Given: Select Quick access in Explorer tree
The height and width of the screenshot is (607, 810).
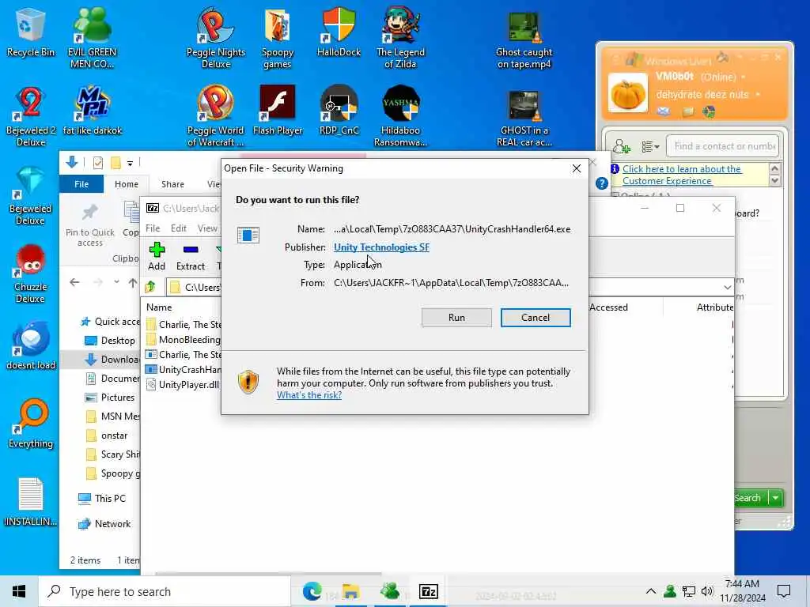Looking at the screenshot, I should point(109,322).
